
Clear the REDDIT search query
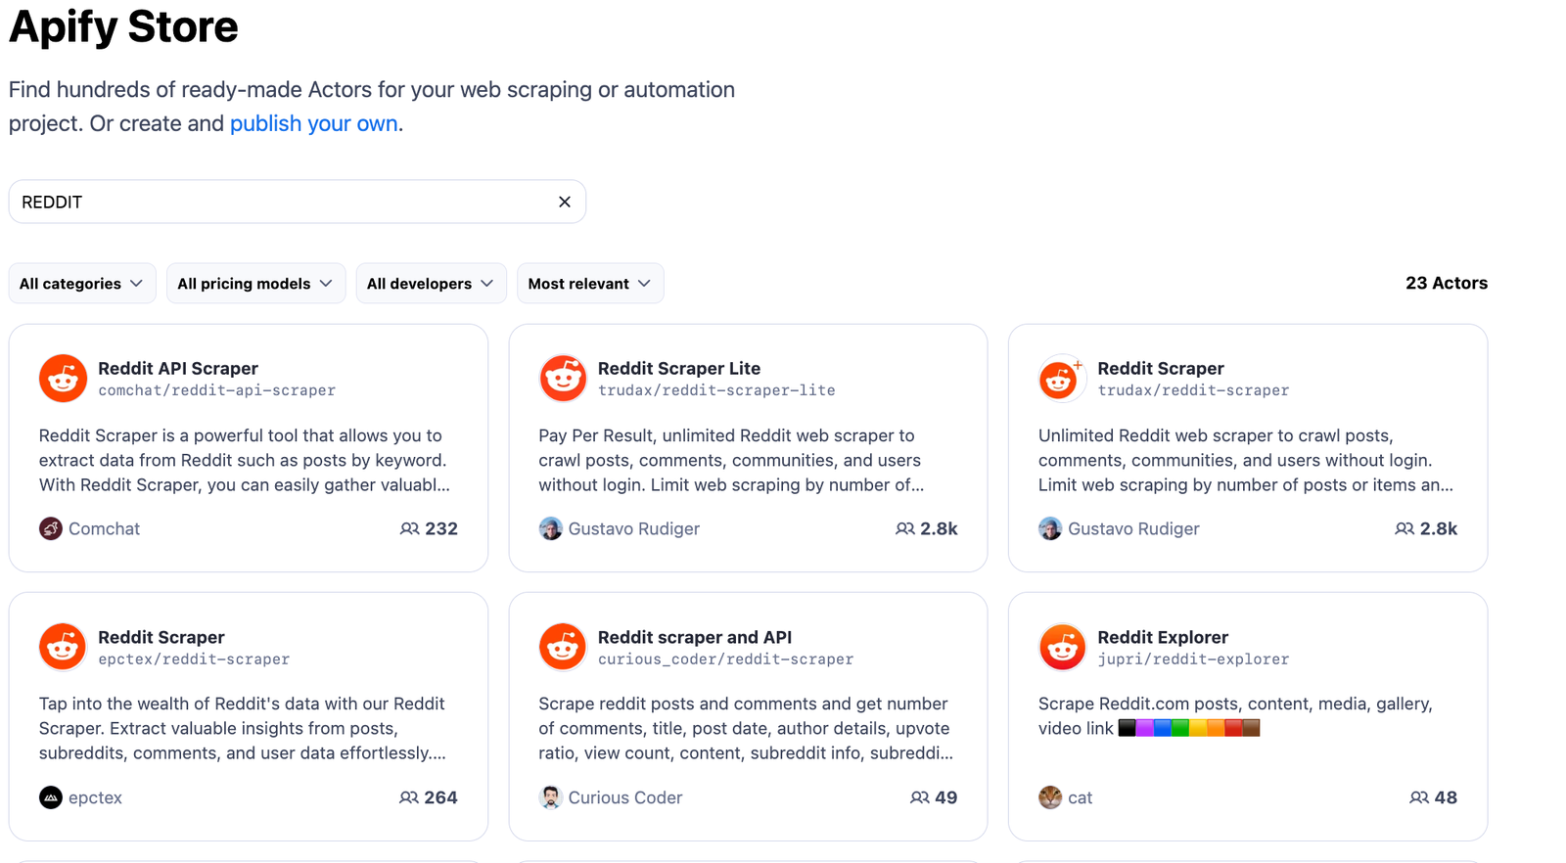tap(565, 202)
